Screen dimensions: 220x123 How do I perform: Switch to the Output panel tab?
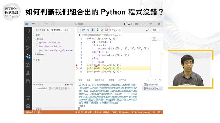click(88, 80)
